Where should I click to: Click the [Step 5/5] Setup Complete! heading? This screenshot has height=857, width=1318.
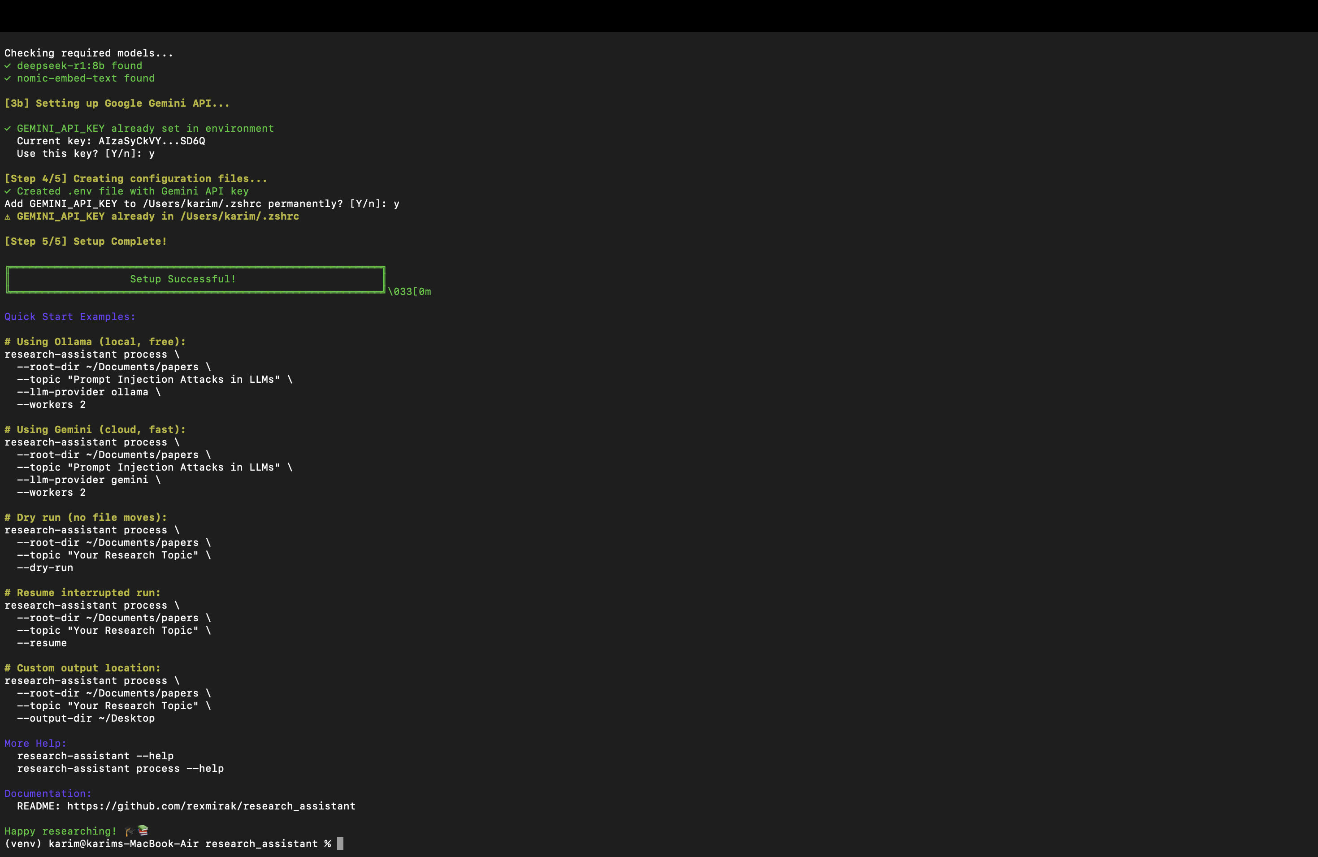coord(86,242)
